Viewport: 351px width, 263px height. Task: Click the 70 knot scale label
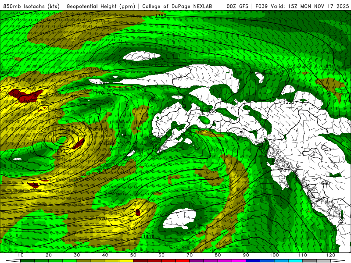click(x=190, y=255)
